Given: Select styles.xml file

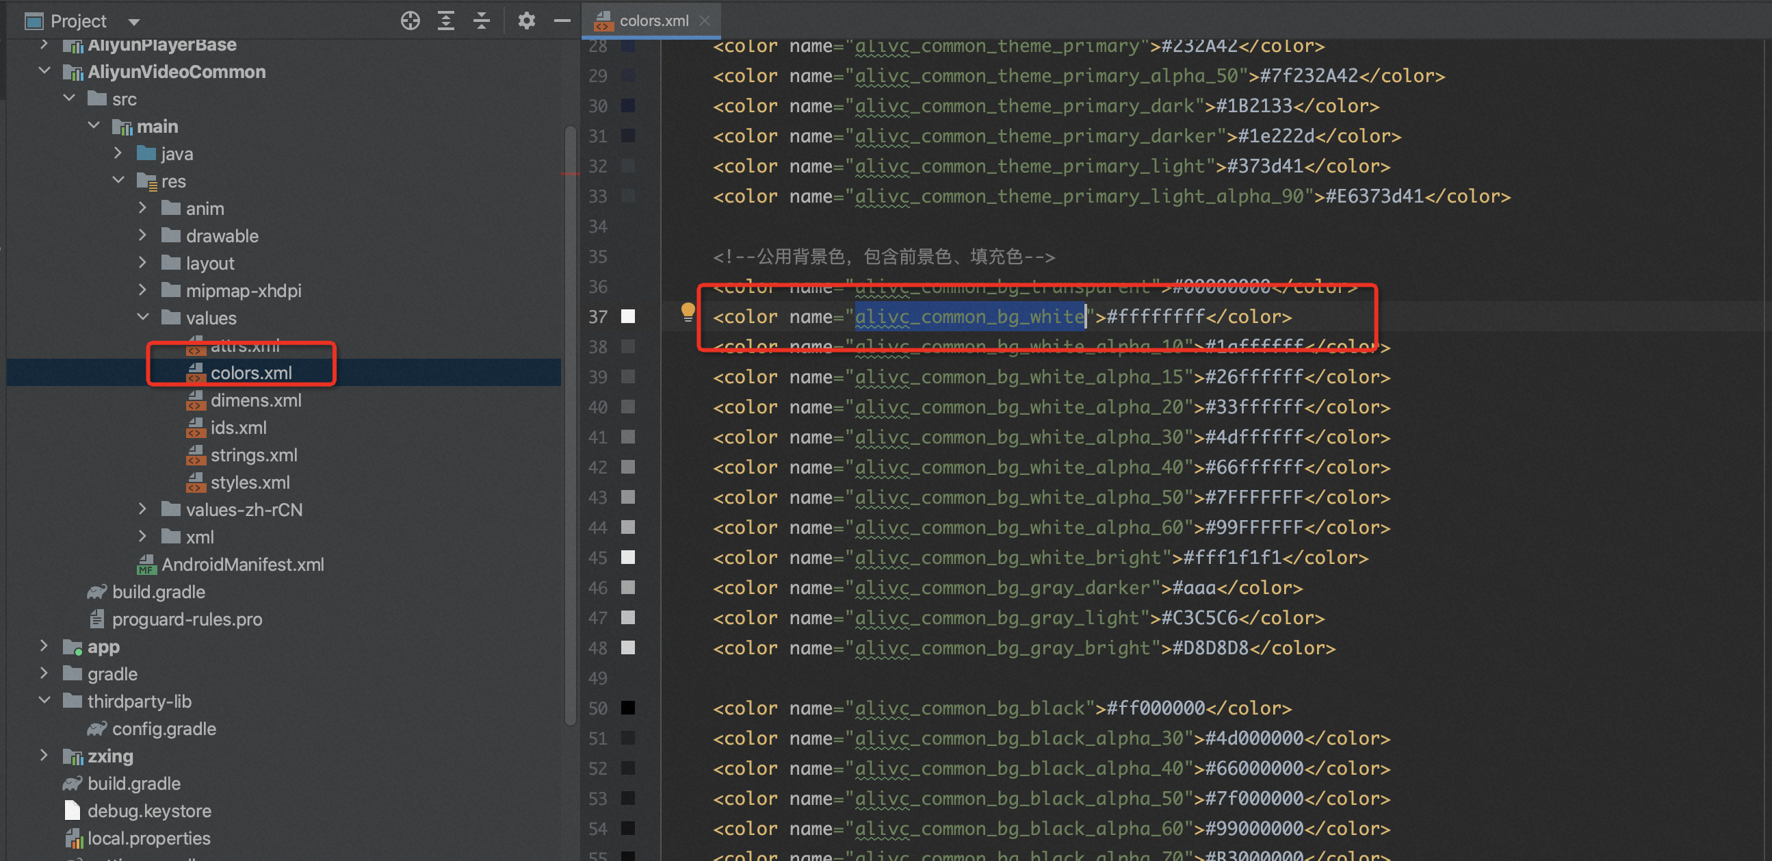Looking at the screenshot, I should coord(250,483).
